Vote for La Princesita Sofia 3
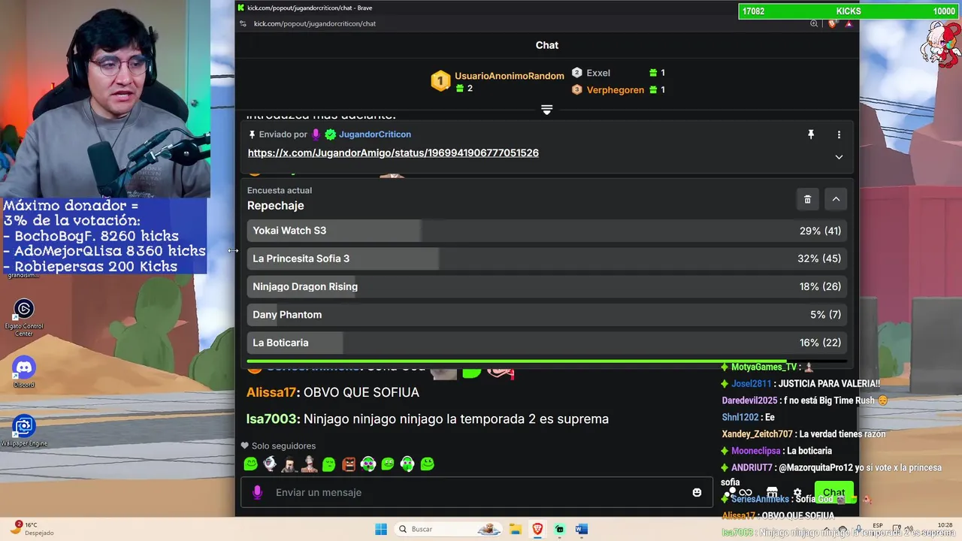The image size is (962, 541). click(546, 258)
